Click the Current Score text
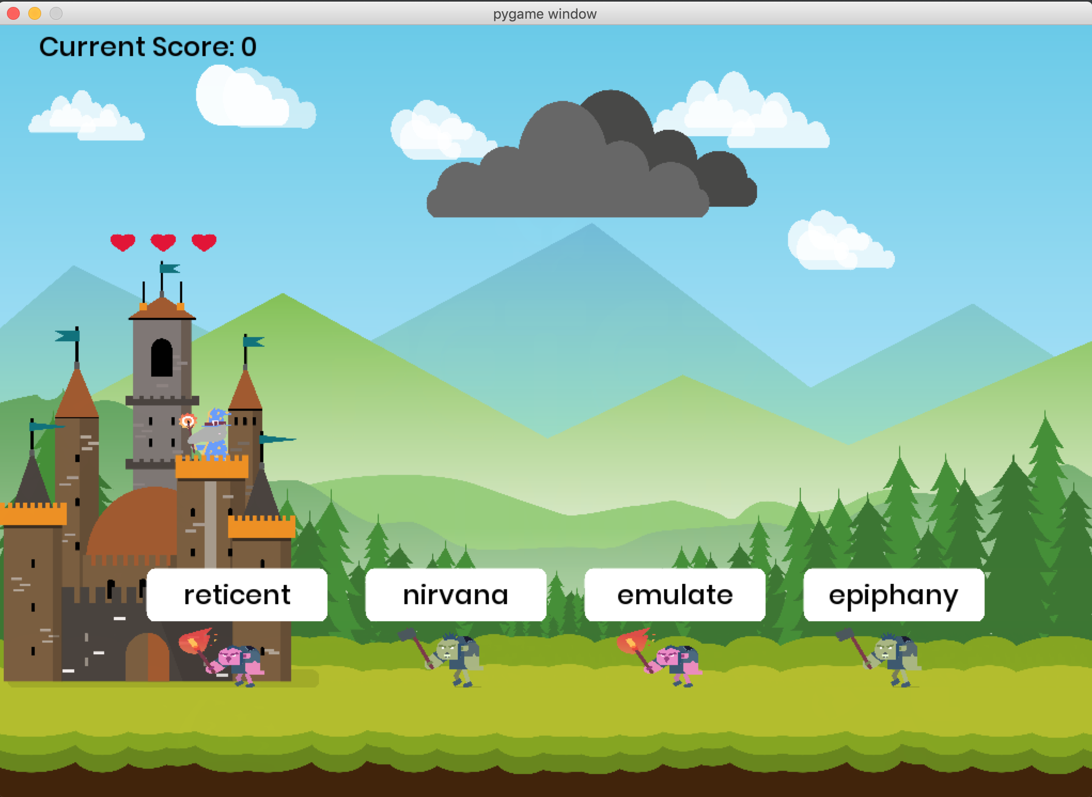This screenshot has width=1092, height=797. [148, 47]
